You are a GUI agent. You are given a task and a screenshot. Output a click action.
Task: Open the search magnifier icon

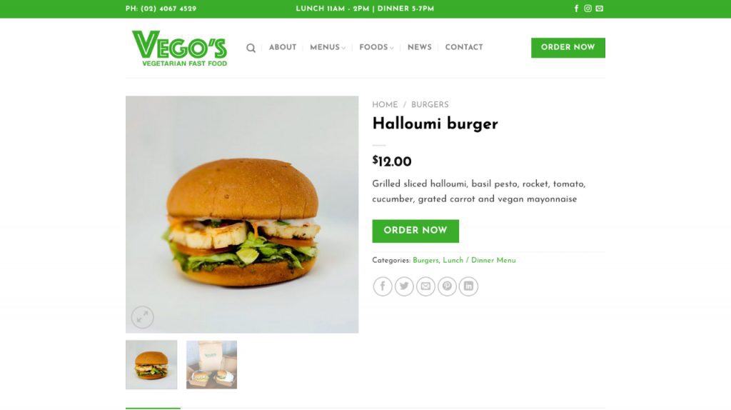[x=251, y=48]
